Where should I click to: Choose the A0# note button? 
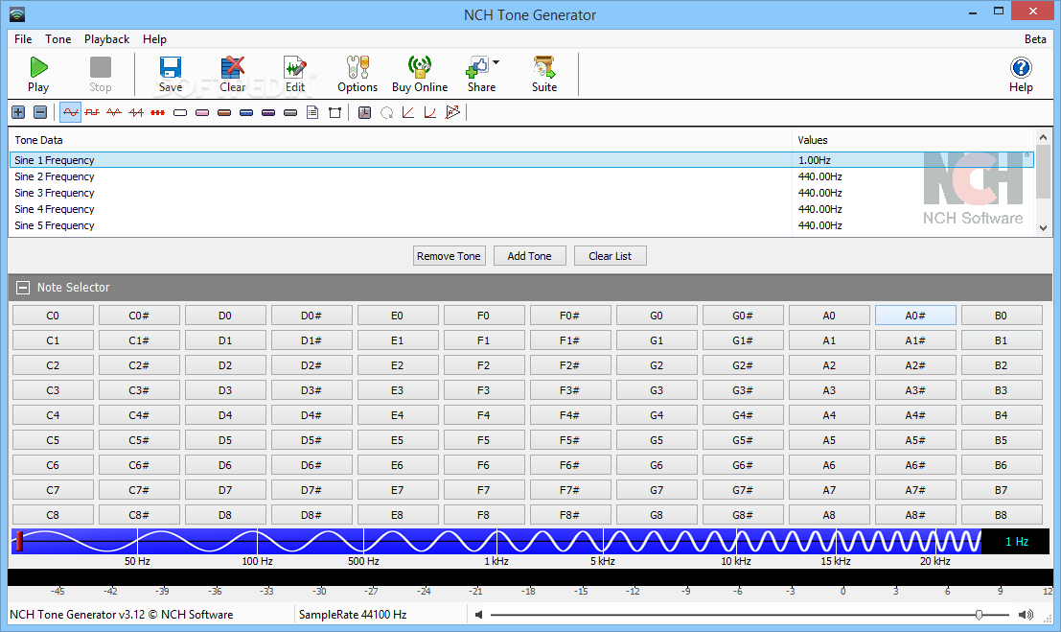click(x=915, y=316)
